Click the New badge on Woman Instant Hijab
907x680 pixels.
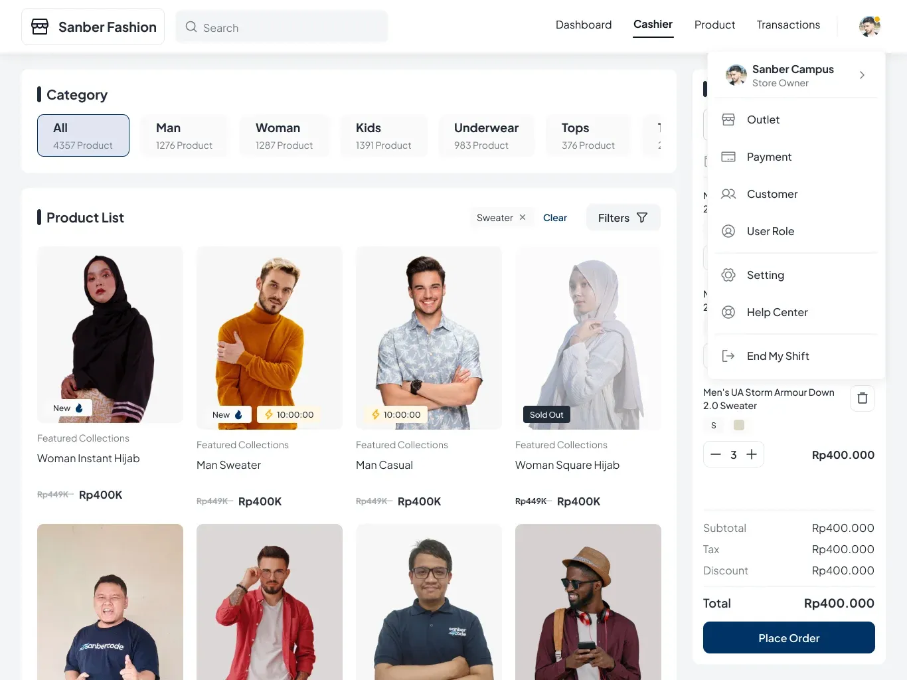[x=68, y=408]
